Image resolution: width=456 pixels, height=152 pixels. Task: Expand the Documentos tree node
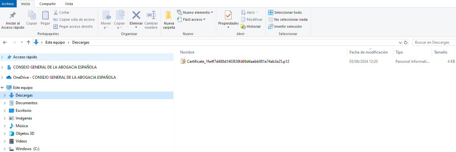[4, 103]
